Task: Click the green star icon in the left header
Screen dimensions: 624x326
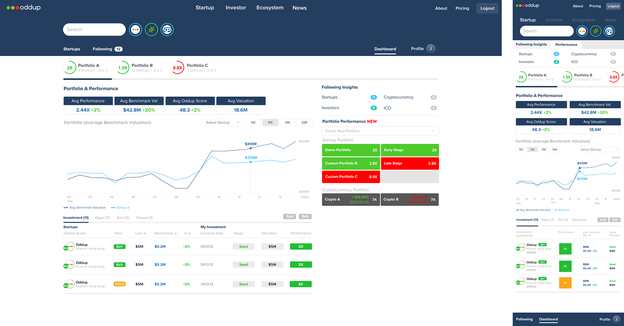Action: [151, 29]
